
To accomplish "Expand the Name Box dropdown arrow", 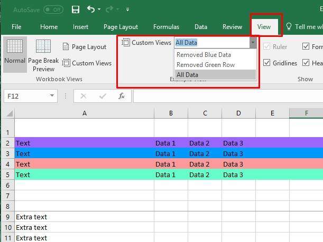I will coord(52,96).
